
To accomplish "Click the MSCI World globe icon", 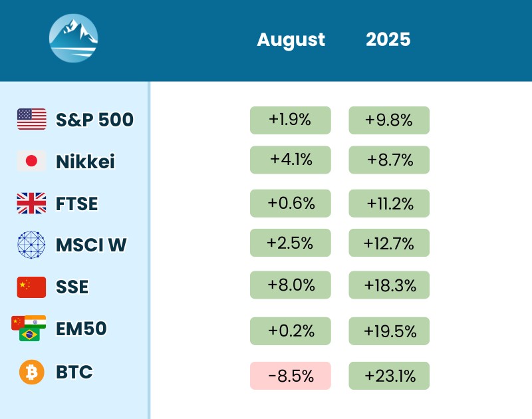I will click(31, 245).
